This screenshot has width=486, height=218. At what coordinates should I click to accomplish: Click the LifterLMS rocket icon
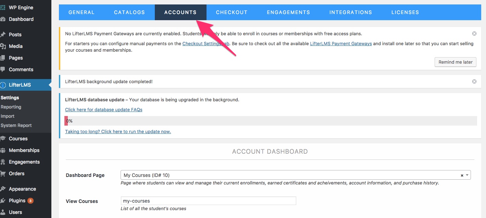(3, 85)
